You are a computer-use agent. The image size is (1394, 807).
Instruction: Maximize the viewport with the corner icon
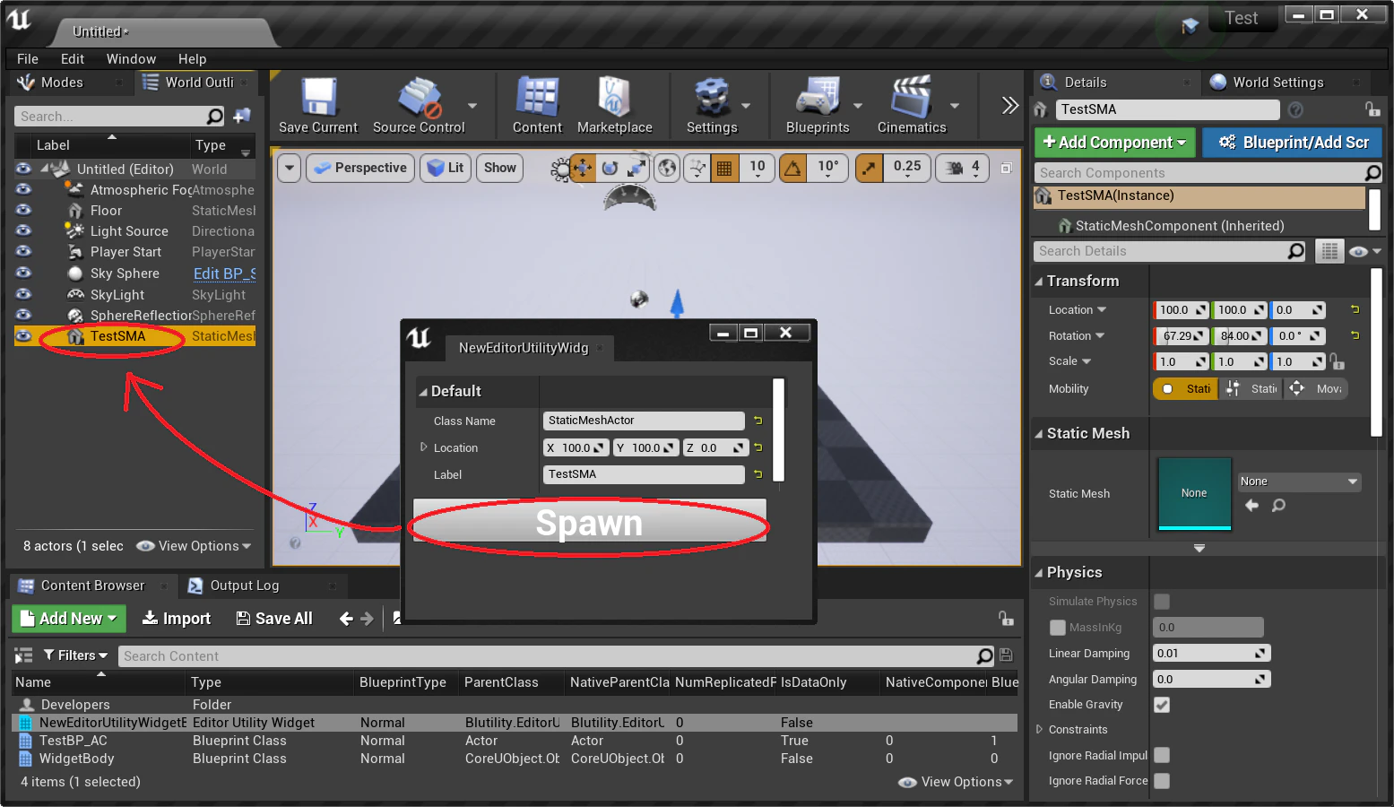coord(1006,168)
